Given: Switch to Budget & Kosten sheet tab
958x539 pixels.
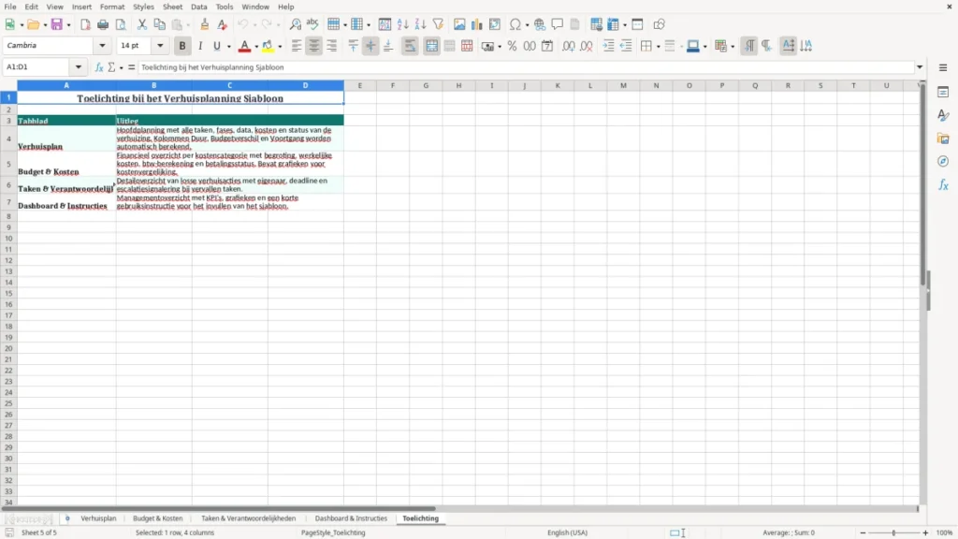Looking at the screenshot, I should [157, 518].
